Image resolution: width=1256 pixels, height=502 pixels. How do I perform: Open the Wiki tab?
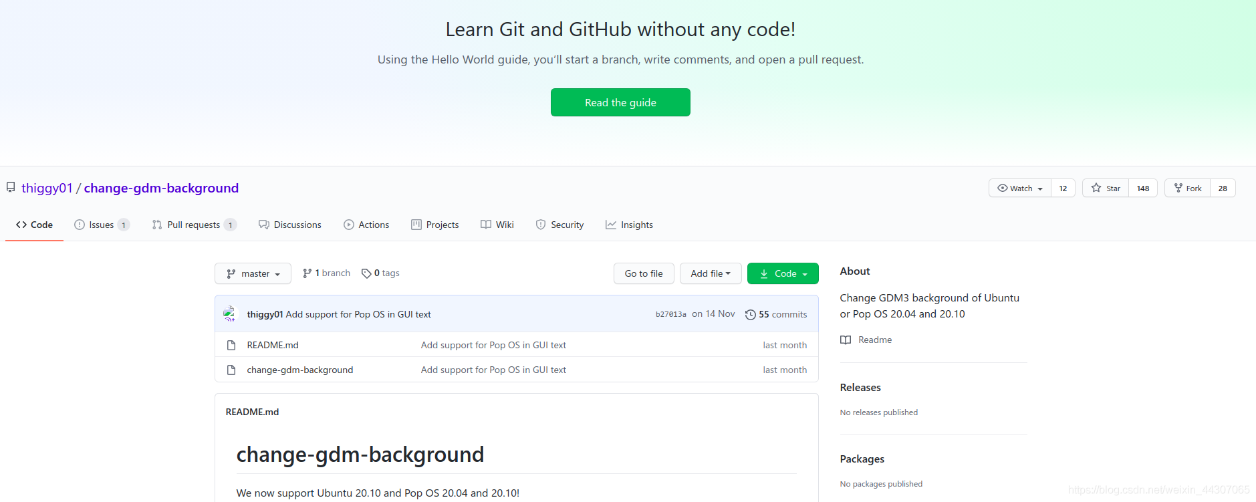click(497, 225)
